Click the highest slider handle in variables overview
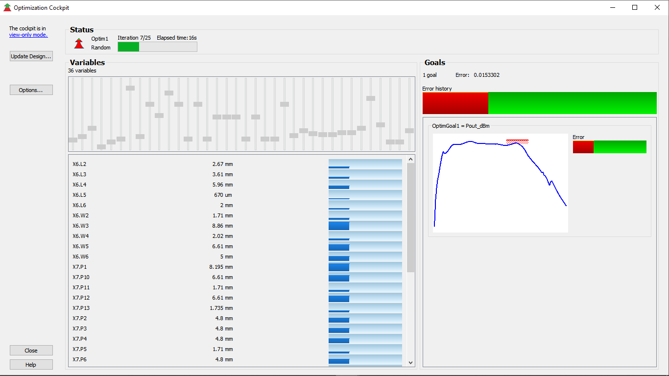 (x=130, y=88)
